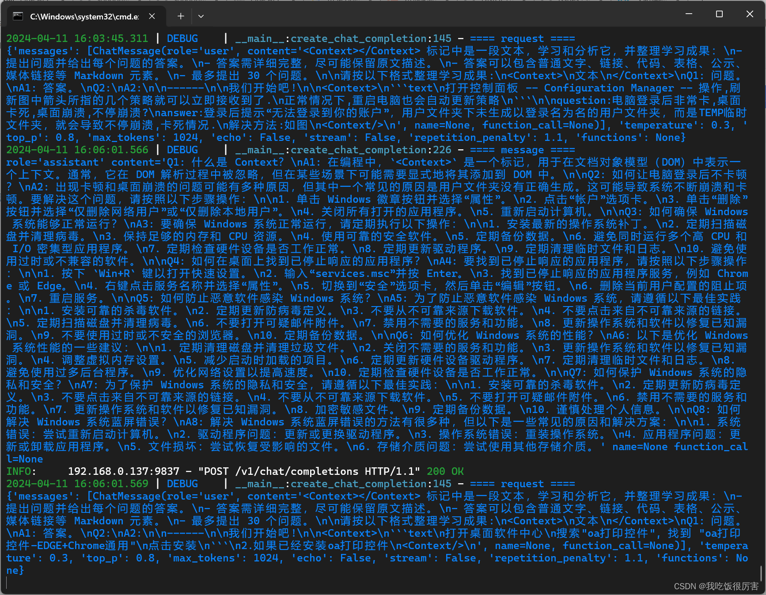Screen dimensions: 766x595
Task: Maximize the terminal window
Action: coord(719,14)
